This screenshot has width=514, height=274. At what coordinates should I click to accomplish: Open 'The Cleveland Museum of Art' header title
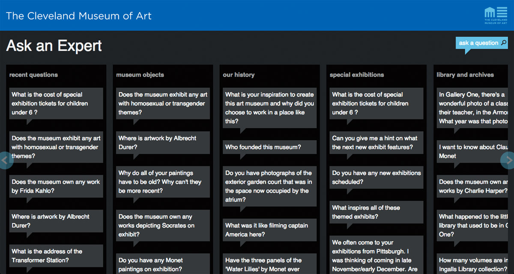tap(79, 16)
